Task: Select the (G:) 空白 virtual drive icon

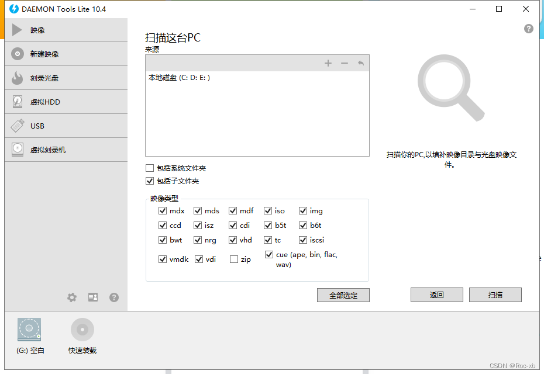Action: click(x=29, y=330)
